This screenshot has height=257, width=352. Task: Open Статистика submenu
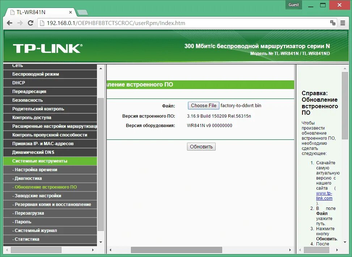click(x=50, y=239)
